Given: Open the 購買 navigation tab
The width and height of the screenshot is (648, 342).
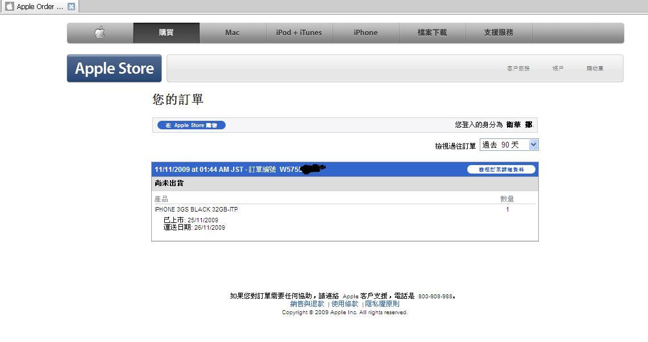Looking at the screenshot, I should point(166,32).
